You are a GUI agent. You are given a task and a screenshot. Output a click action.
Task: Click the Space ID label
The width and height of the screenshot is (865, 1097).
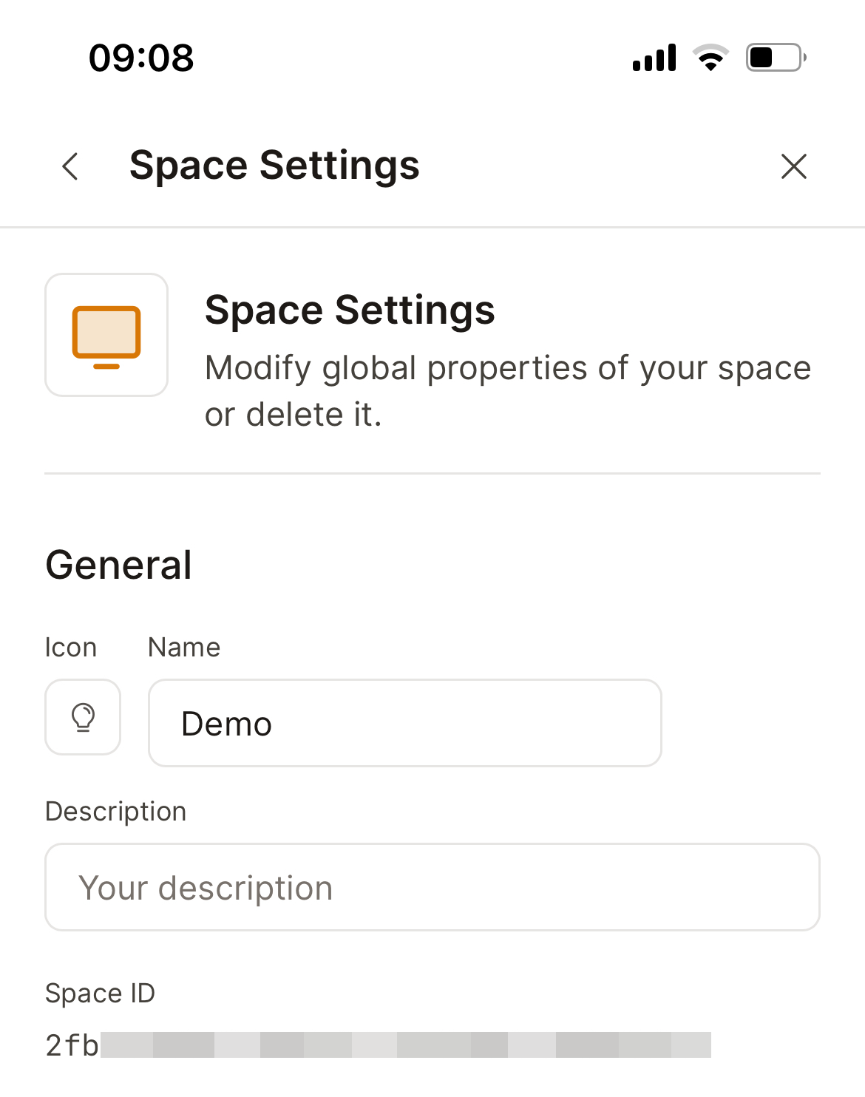(x=100, y=993)
